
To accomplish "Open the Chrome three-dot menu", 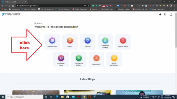I will [x=175, y=6].
